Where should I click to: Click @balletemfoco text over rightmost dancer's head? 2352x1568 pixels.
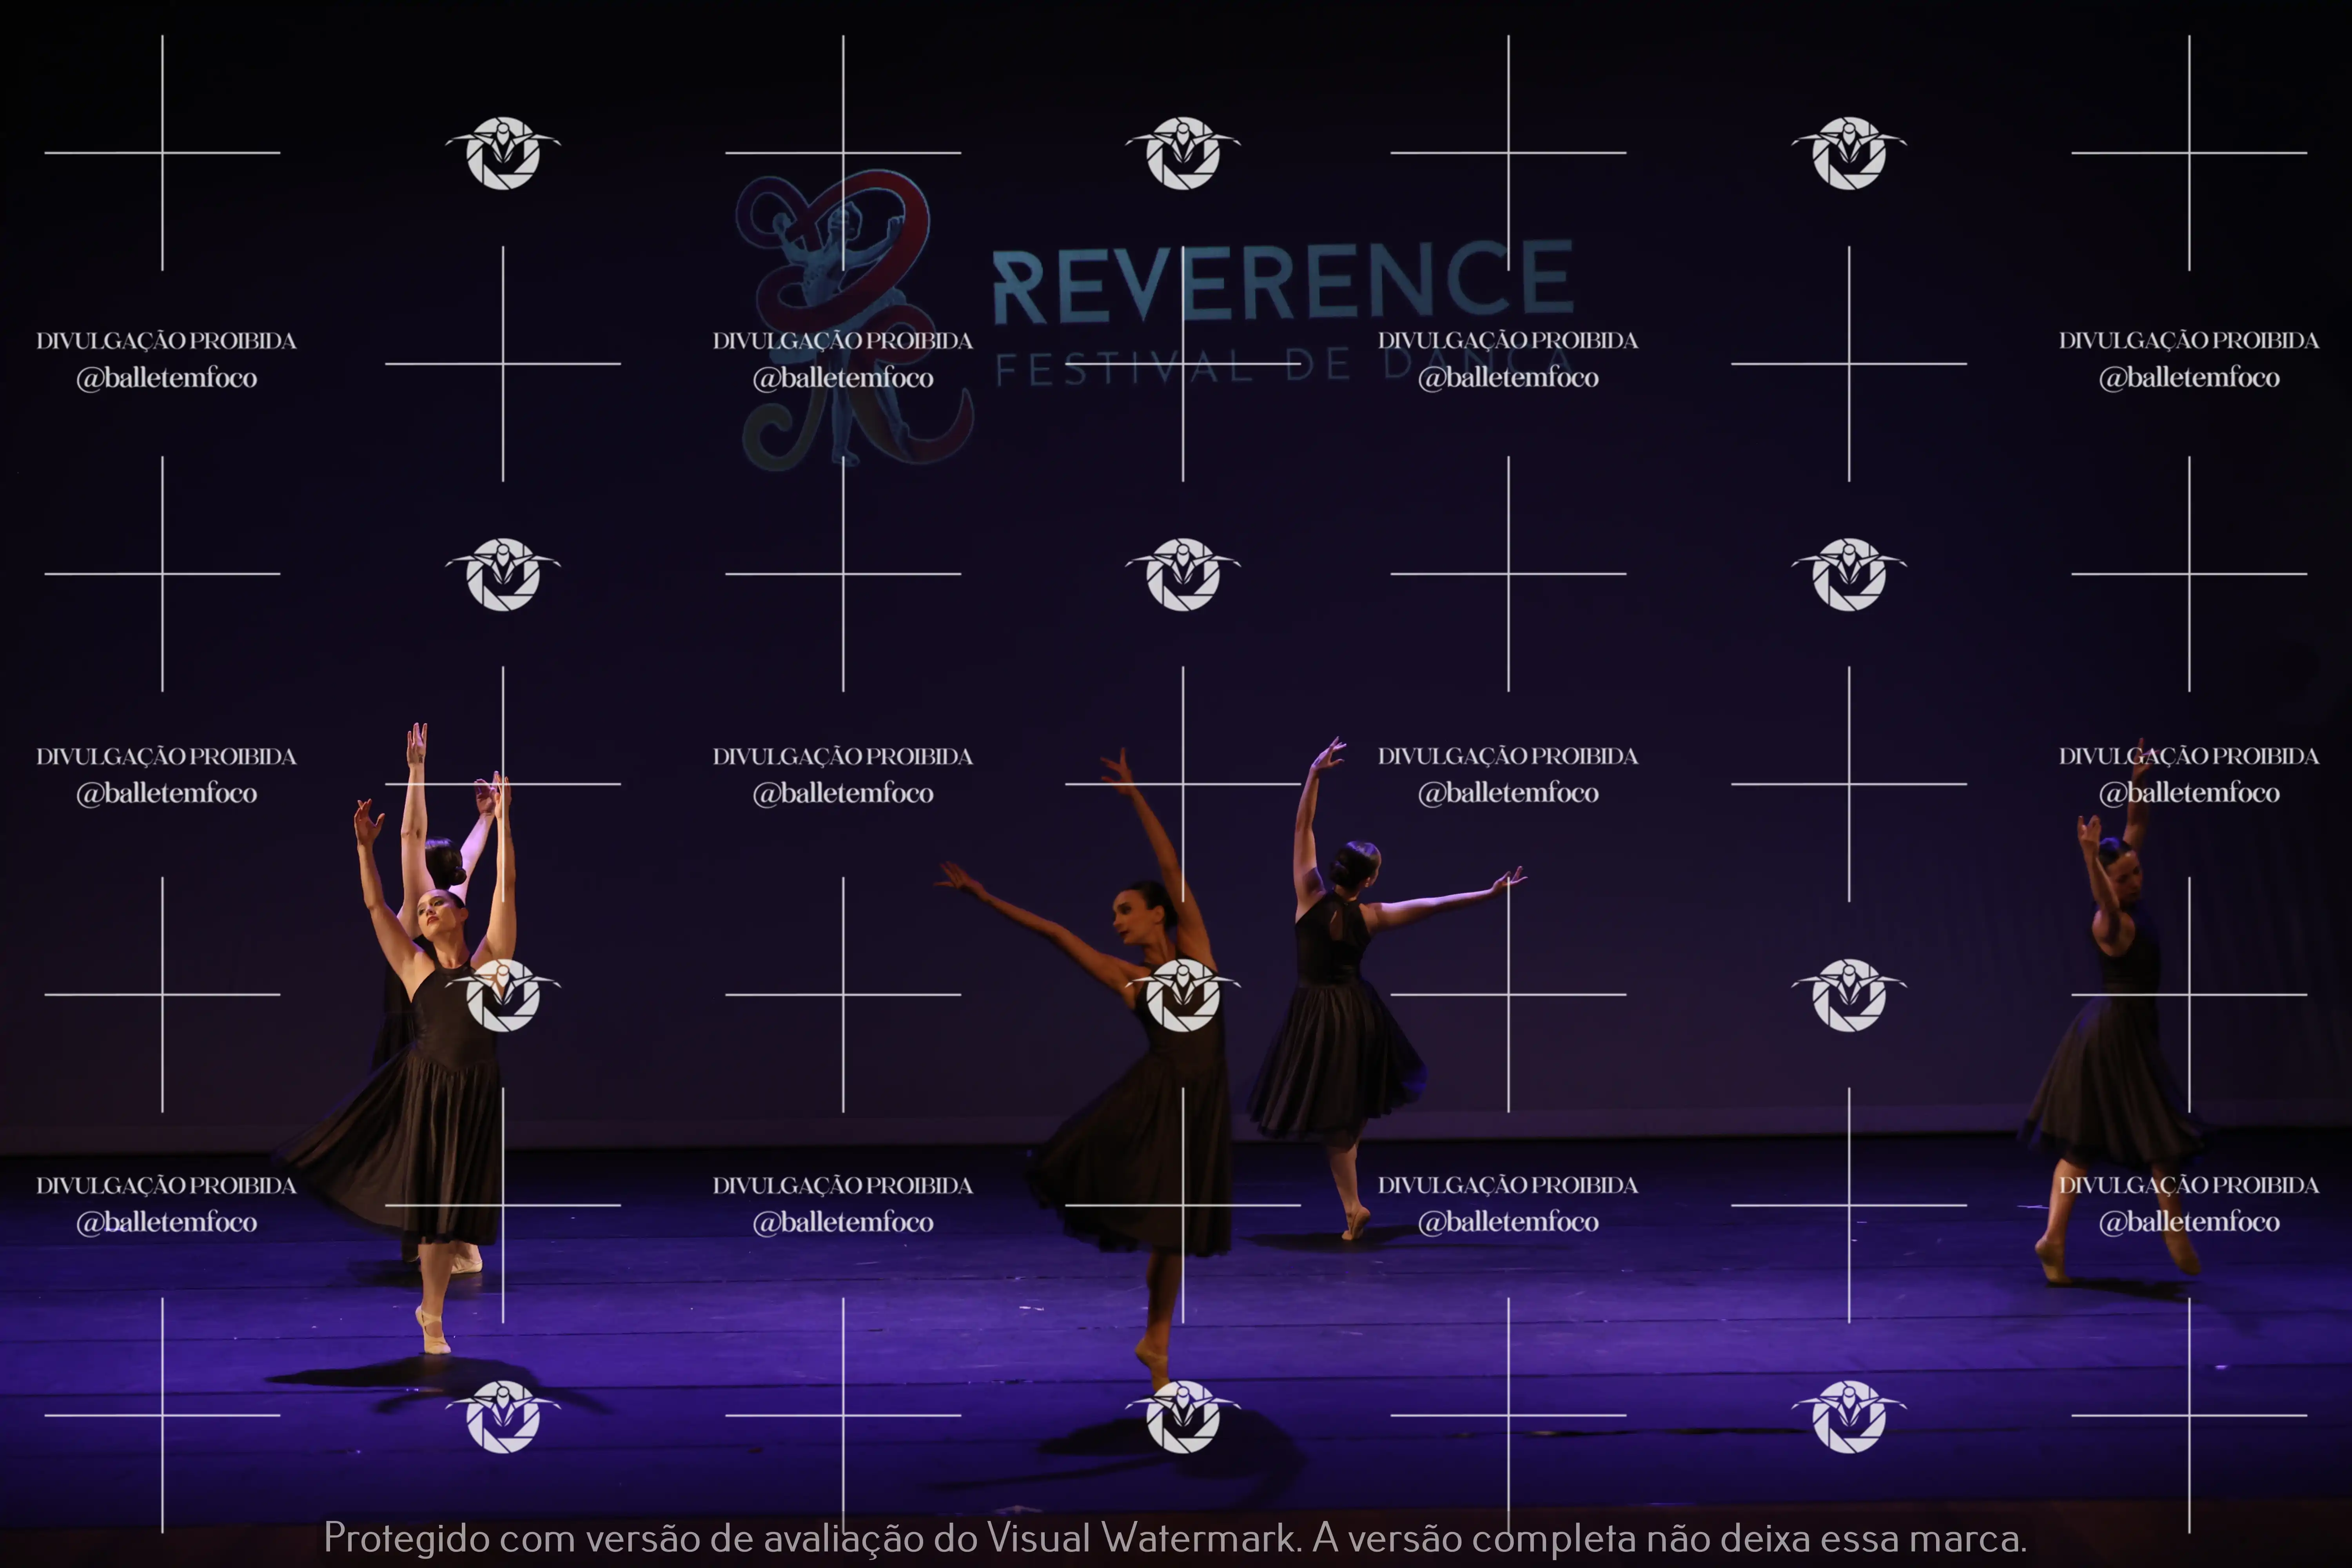[2188, 793]
